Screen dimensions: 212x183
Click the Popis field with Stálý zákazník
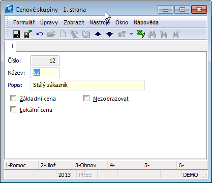click(87, 85)
